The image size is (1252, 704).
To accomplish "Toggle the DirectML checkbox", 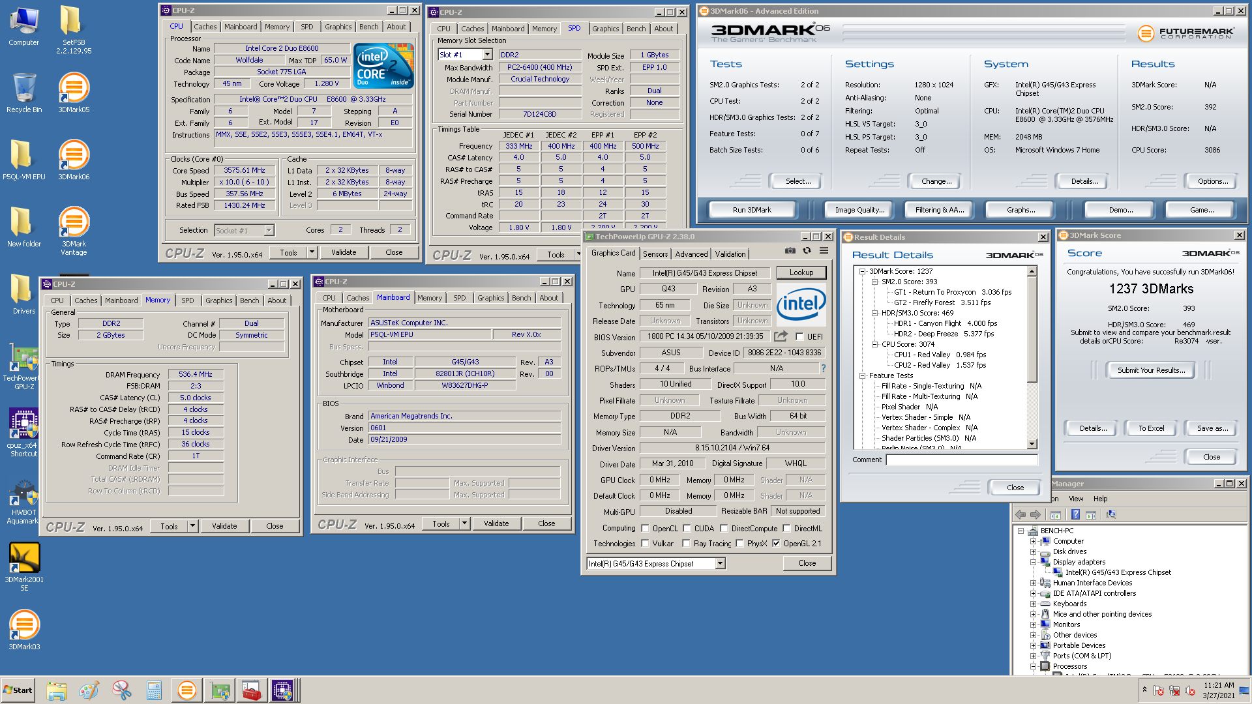I will point(786,529).
